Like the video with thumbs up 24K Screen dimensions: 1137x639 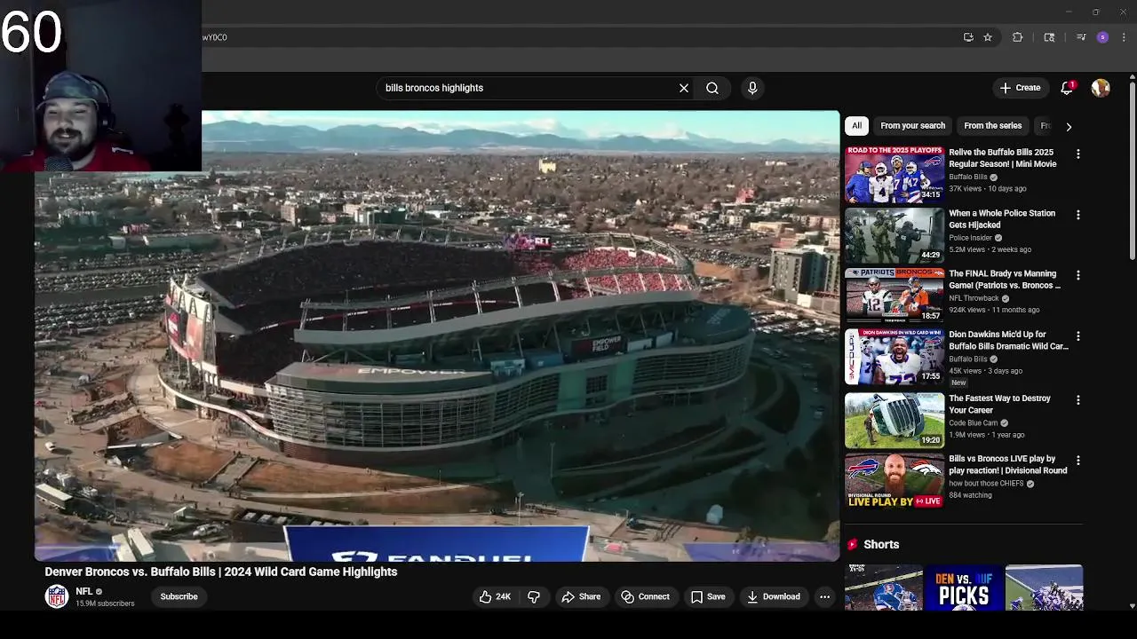click(495, 596)
